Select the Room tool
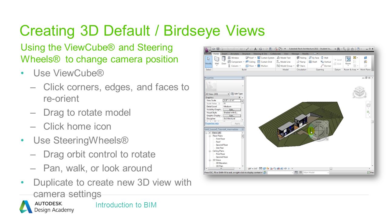Image resolution: width=388 pixels, height=218 pixels. (348, 60)
